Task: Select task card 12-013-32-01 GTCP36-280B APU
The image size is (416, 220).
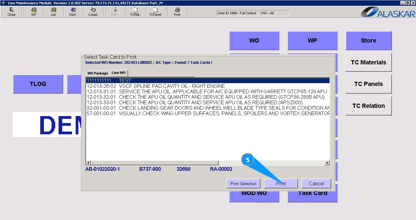Action: 208,97
